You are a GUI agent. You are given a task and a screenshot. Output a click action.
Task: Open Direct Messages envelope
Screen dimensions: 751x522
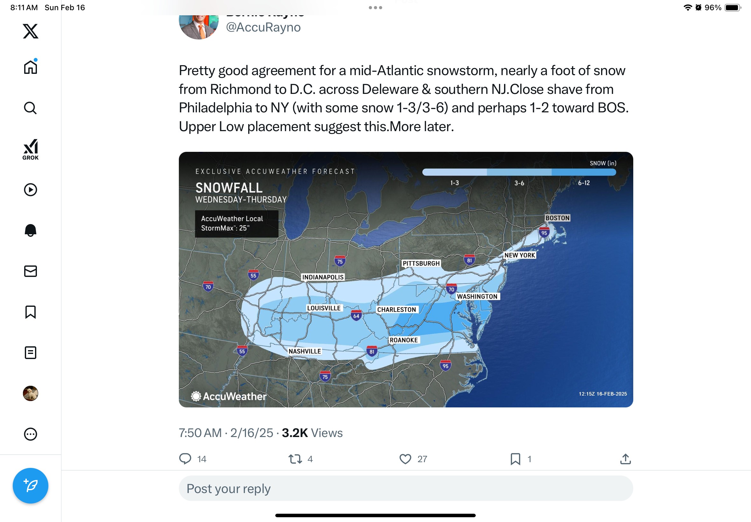coord(31,271)
